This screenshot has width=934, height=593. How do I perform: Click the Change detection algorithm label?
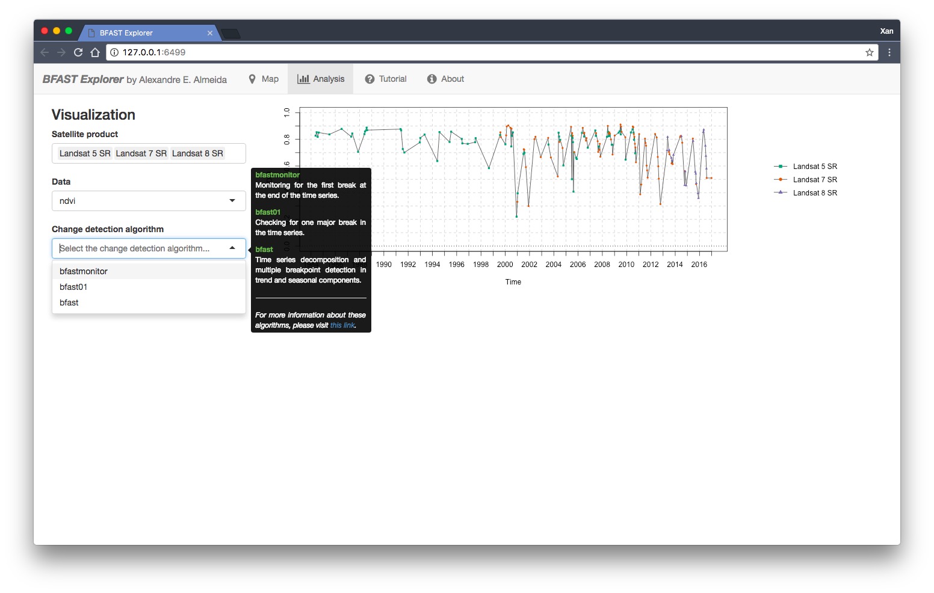108,229
